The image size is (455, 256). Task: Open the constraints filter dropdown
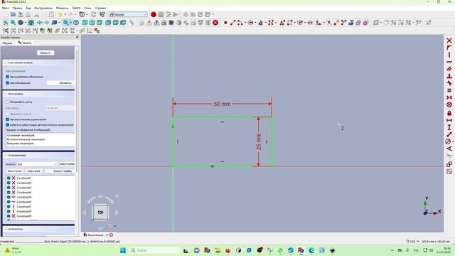point(37,164)
